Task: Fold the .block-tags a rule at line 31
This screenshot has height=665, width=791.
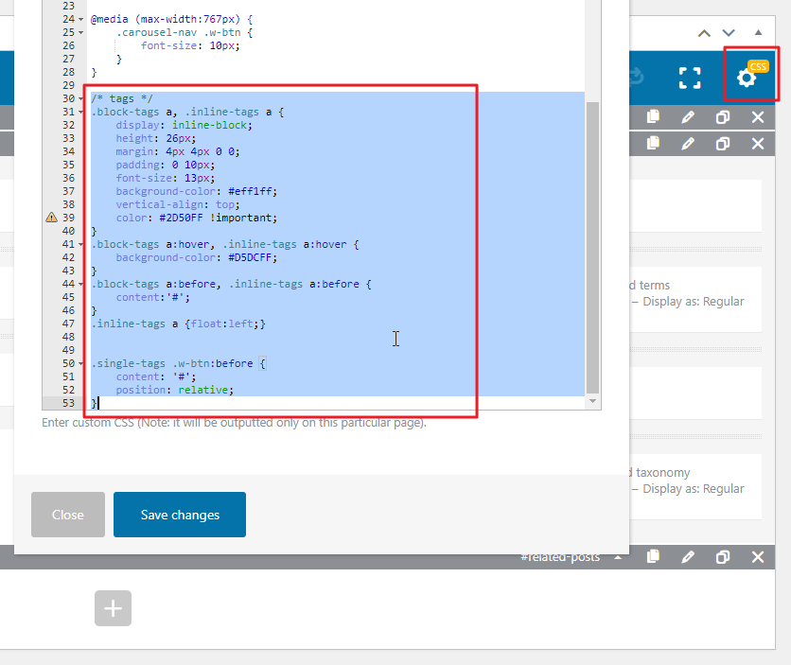Action: pos(80,112)
